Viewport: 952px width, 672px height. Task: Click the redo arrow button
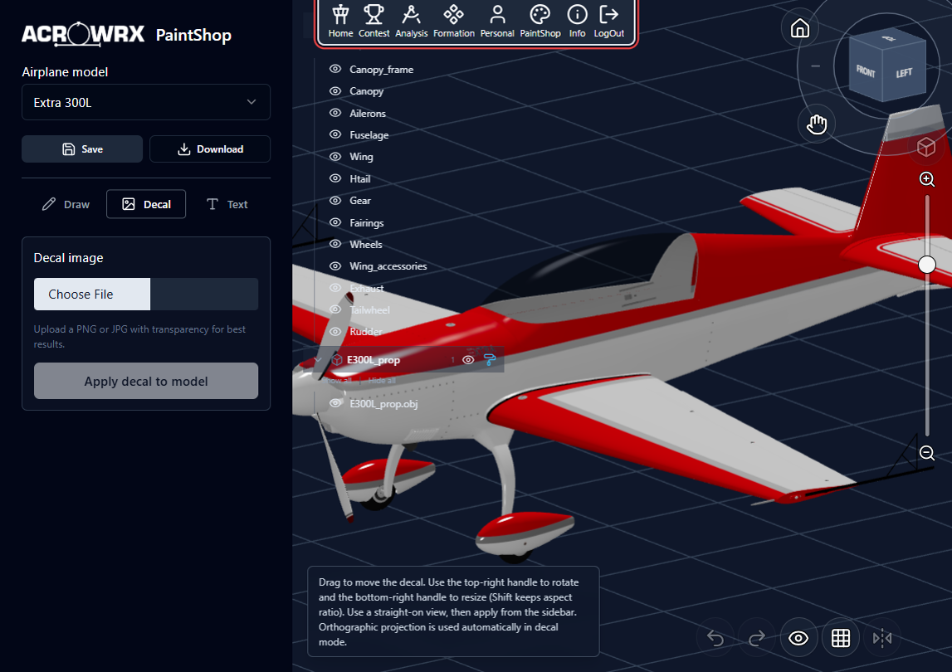pos(756,638)
